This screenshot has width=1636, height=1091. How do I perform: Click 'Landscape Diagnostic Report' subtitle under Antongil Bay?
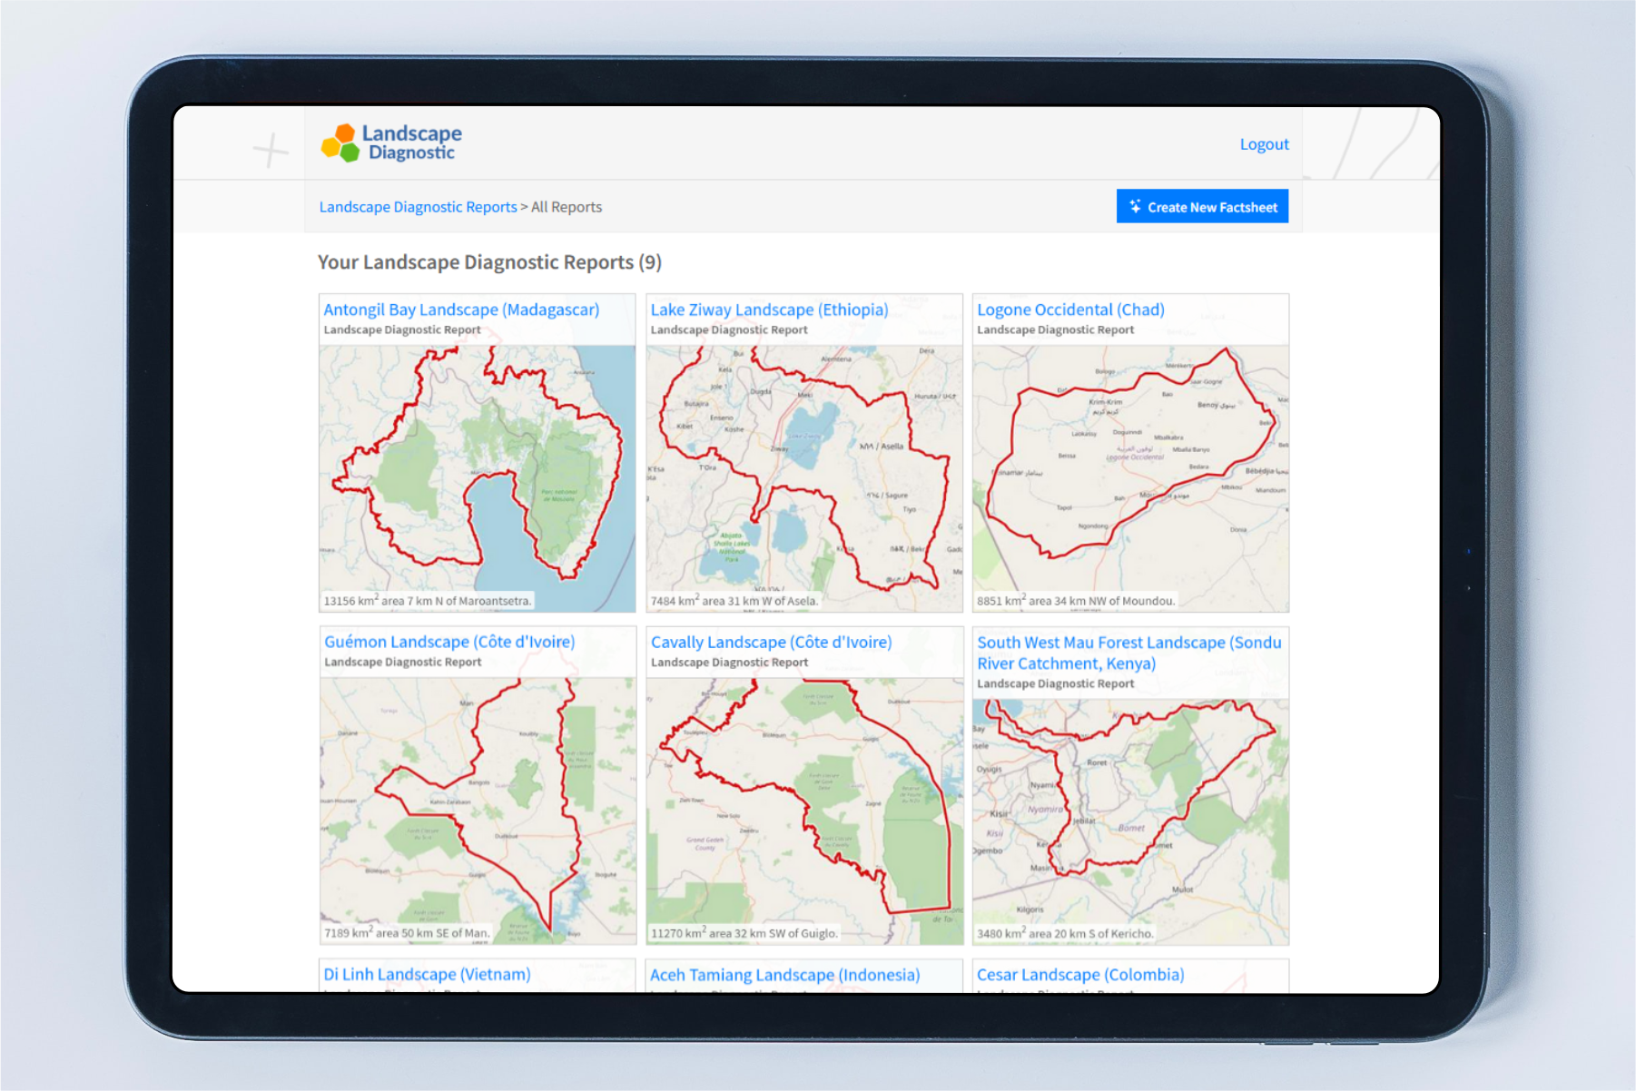(402, 330)
